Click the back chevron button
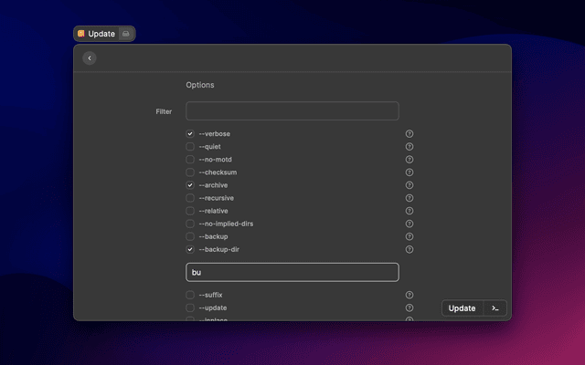 89,58
